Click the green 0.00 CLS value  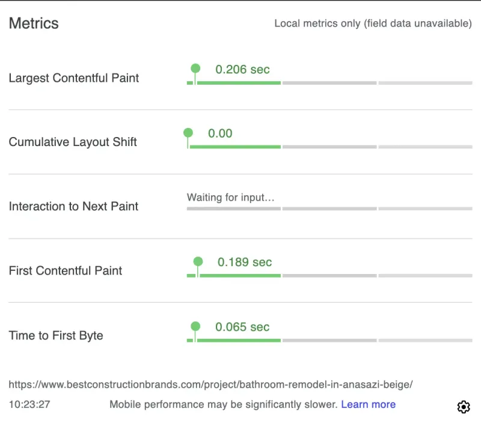[x=219, y=133]
